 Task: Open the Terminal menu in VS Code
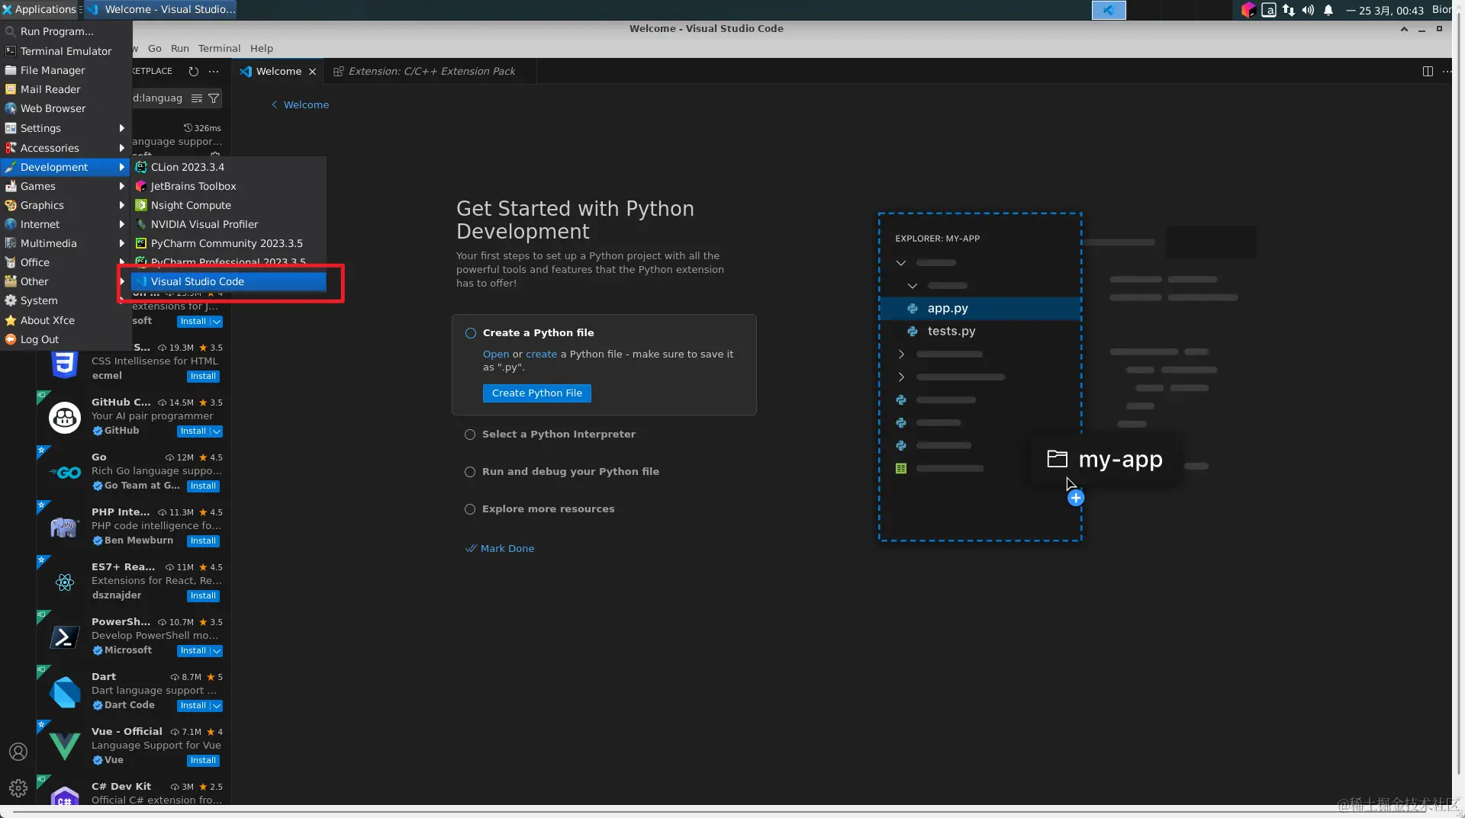pyautogui.click(x=219, y=48)
